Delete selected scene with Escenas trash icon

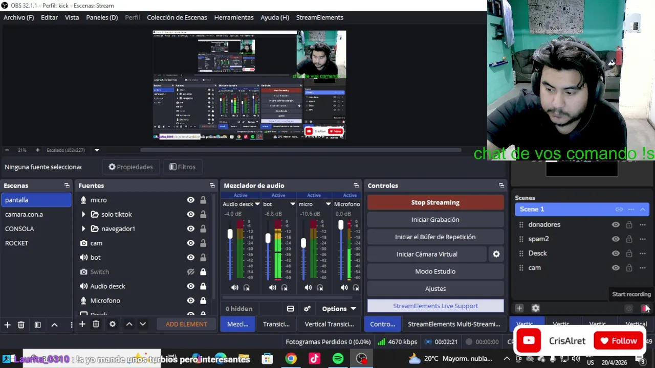21,325
